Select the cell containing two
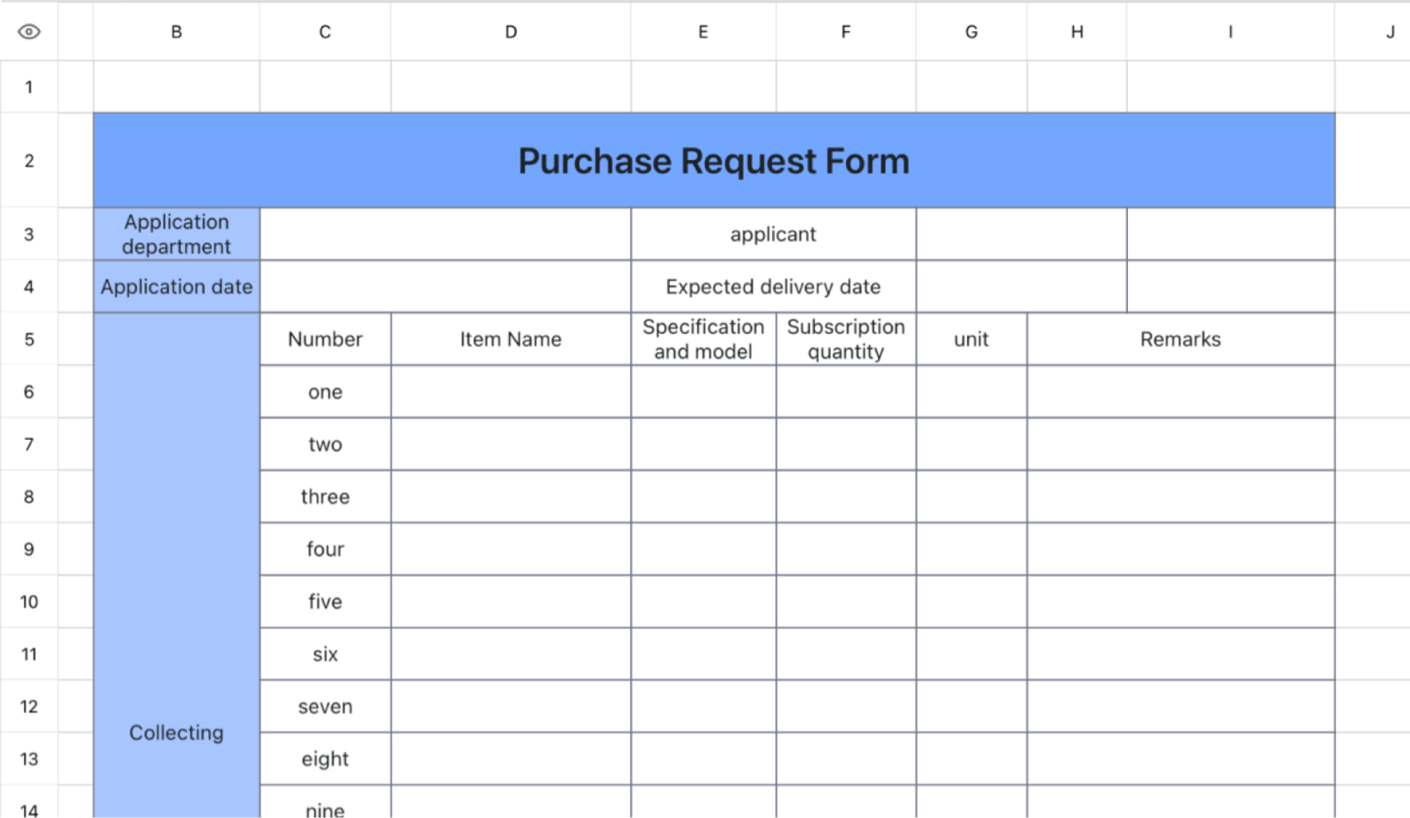This screenshot has width=1410, height=818. point(325,444)
